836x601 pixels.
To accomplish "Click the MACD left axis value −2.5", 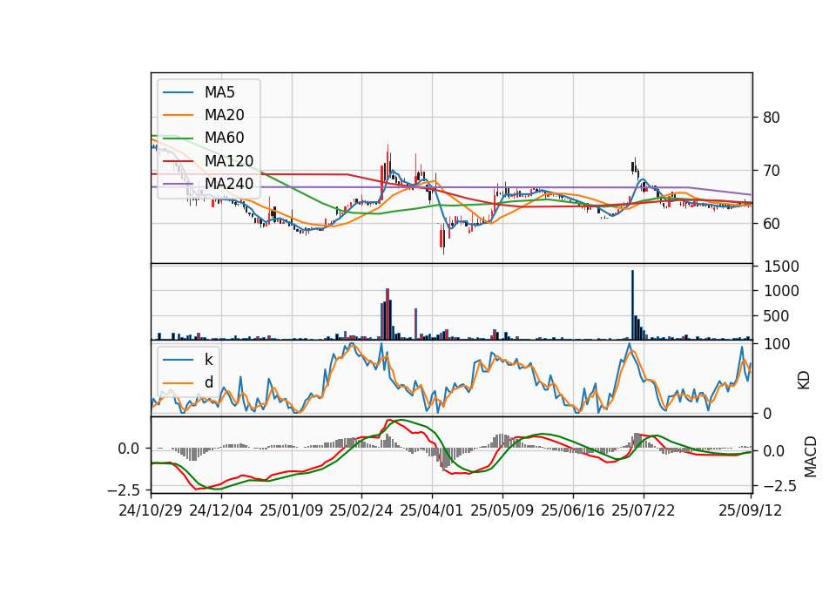I will (124, 490).
